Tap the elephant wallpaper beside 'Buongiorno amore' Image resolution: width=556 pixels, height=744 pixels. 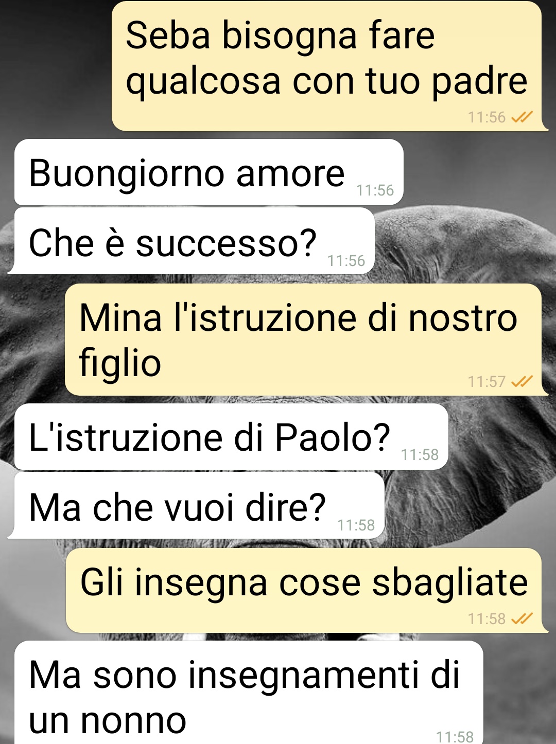click(479, 172)
